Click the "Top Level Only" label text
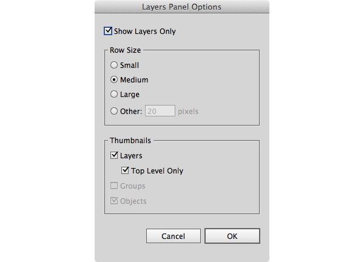The height and width of the screenshot is (262, 364). pyautogui.click(x=157, y=171)
